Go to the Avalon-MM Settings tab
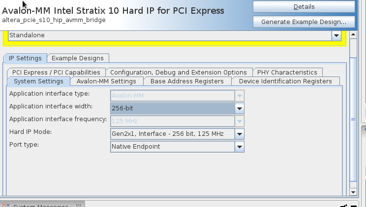This screenshot has width=366, height=207. (x=106, y=81)
